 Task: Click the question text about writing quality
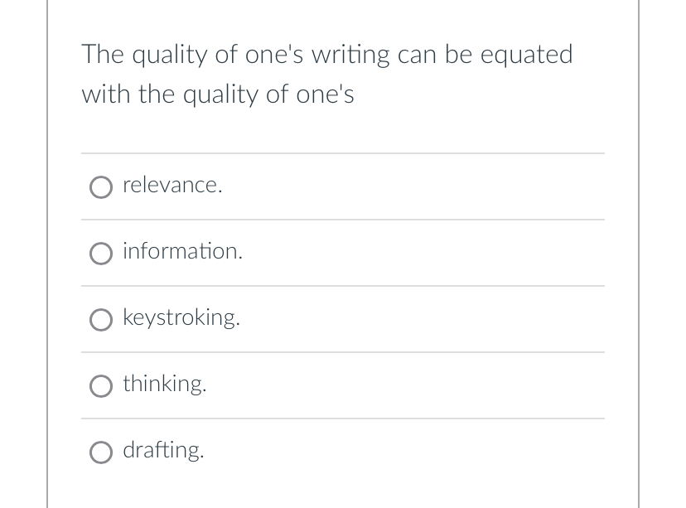click(327, 74)
